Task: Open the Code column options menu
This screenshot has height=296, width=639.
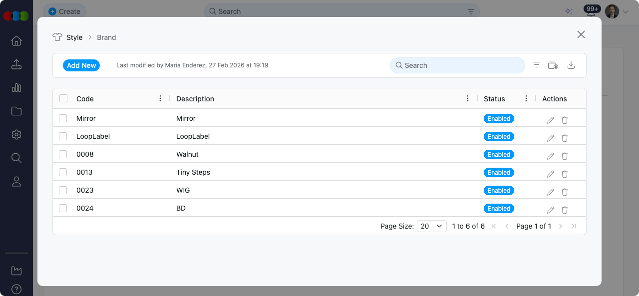Action: click(x=160, y=99)
